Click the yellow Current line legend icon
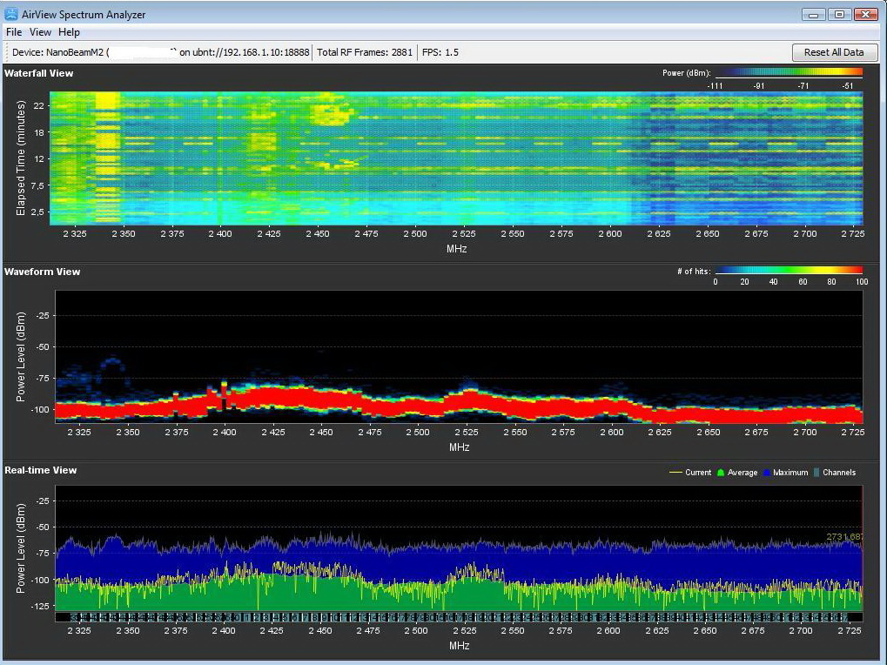The image size is (887, 665). [x=675, y=473]
